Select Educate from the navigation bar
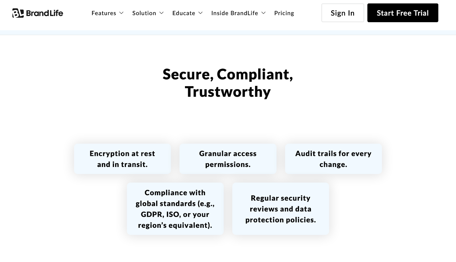Screen dimensions: 456x262 pyautogui.click(x=183, y=13)
